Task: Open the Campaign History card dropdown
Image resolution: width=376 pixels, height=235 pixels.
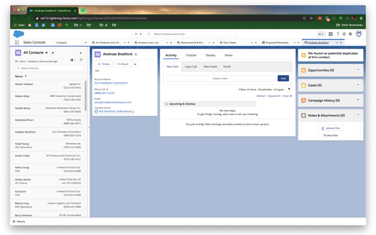Action: click(x=358, y=100)
